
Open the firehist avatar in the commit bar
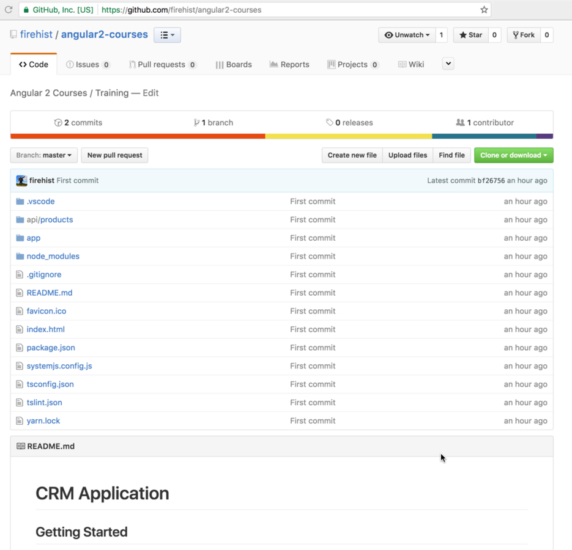coord(21,180)
